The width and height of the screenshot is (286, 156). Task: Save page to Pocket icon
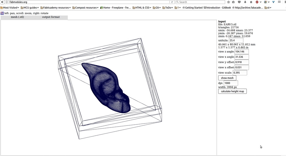coord(239,2)
